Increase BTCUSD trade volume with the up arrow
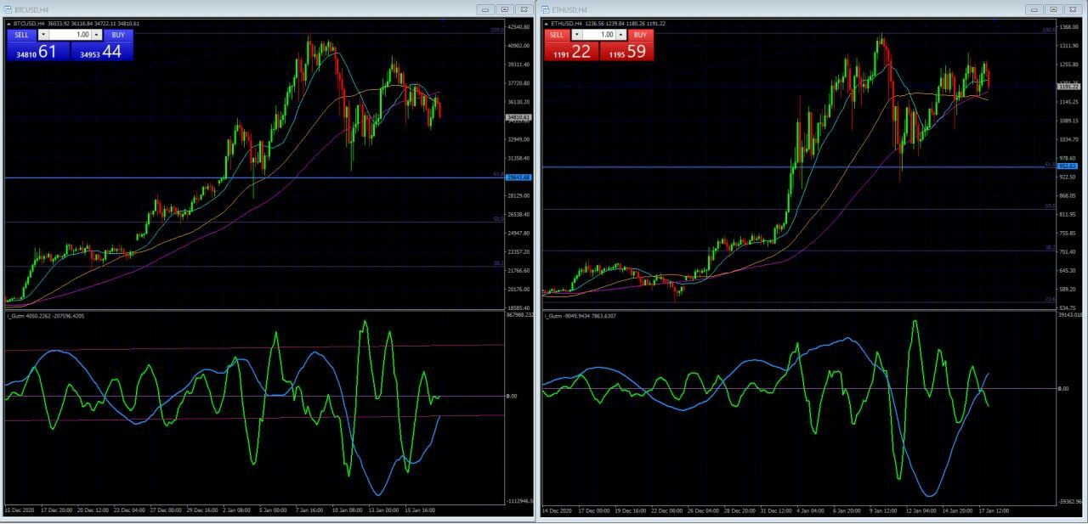 96,35
